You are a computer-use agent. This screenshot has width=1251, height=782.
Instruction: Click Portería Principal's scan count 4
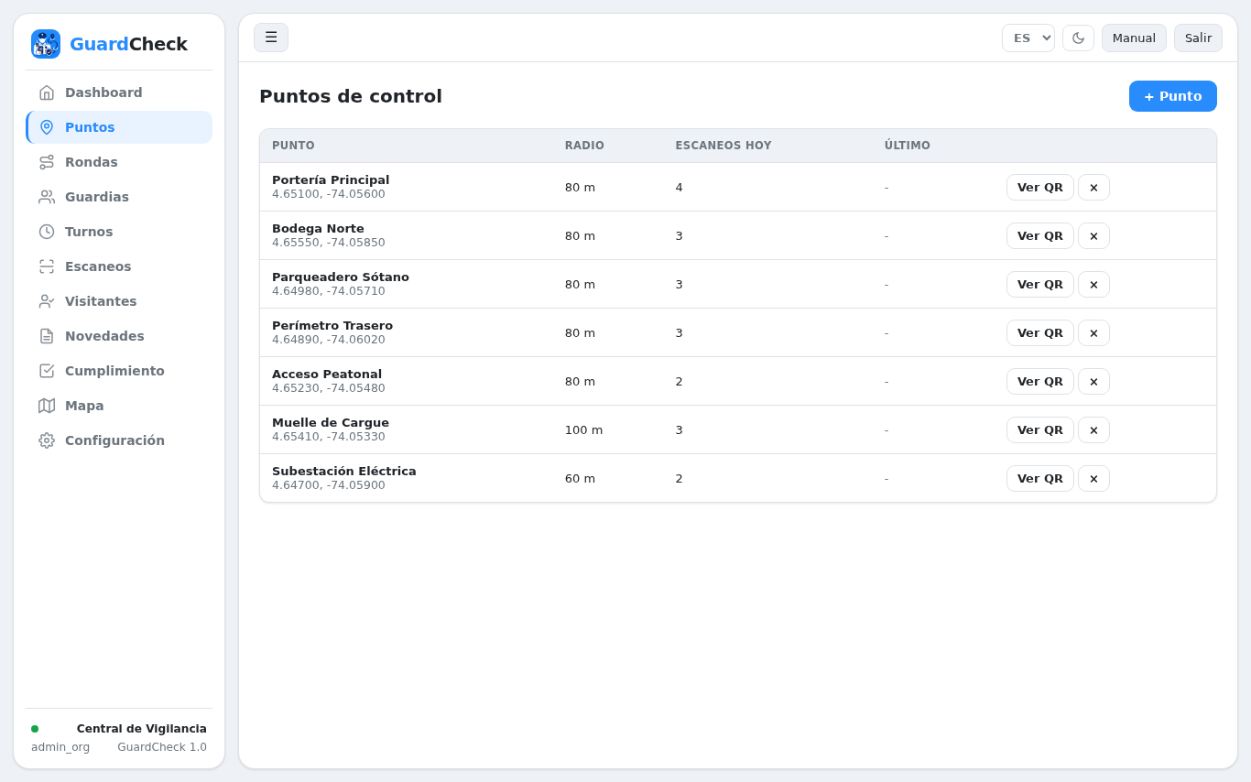680,188
